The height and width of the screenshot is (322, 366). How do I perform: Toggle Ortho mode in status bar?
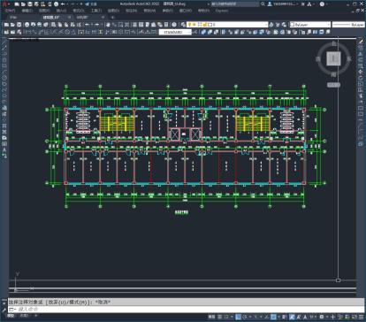tap(238, 316)
